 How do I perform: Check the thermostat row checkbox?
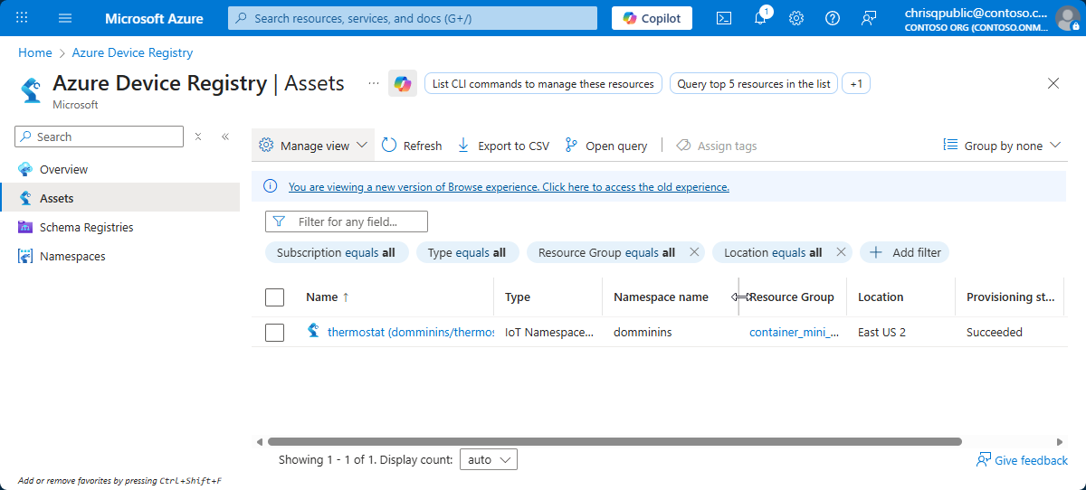tap(275, 333)
